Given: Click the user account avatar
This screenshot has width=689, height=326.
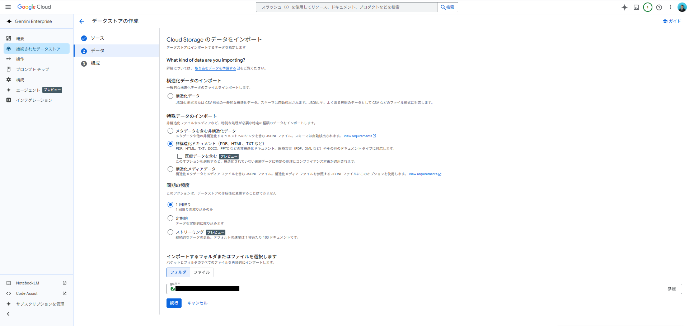Looking at the screenshot, I should pos(682,7).
